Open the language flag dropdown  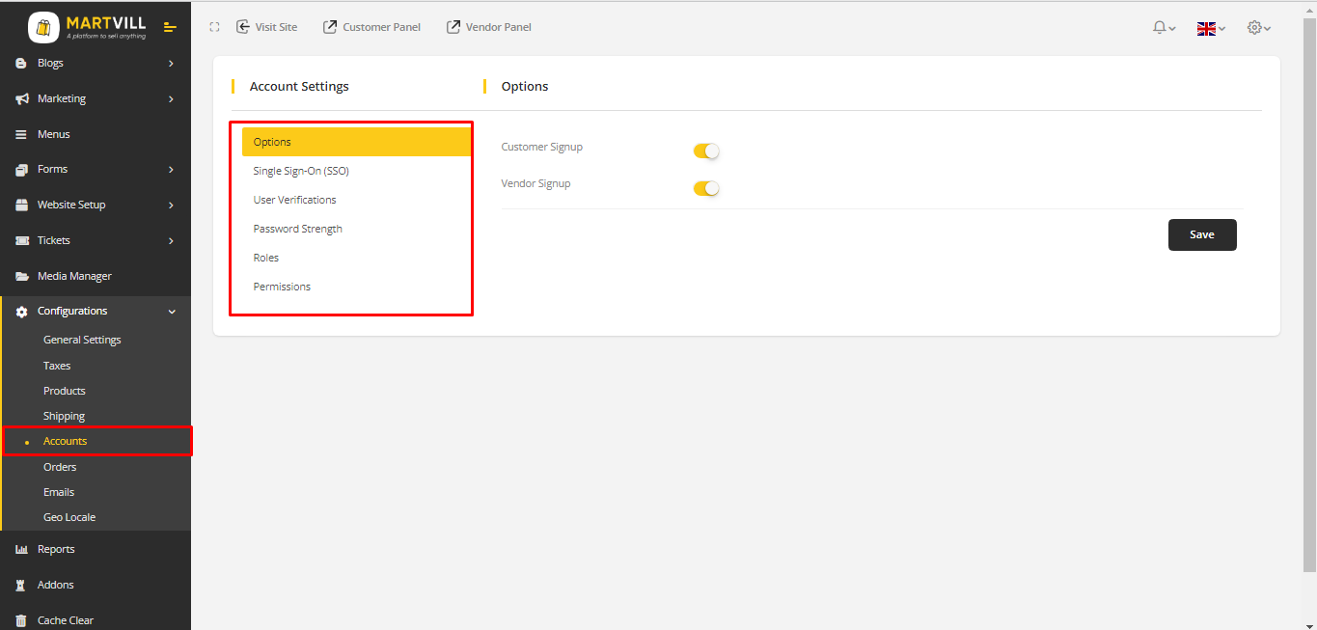(x=1210, y=28)
